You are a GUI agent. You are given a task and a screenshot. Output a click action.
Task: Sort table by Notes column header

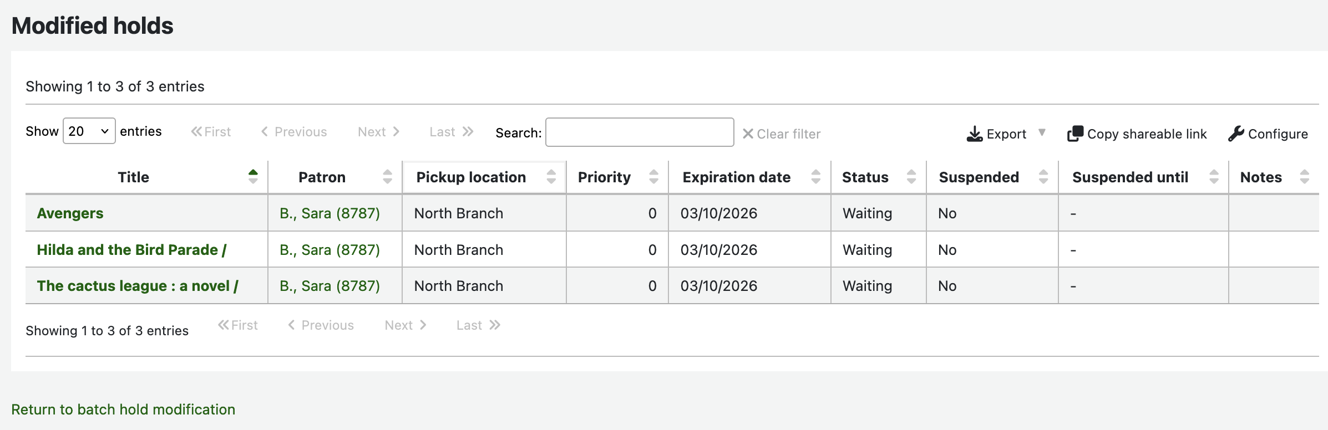coord(1260,177)
